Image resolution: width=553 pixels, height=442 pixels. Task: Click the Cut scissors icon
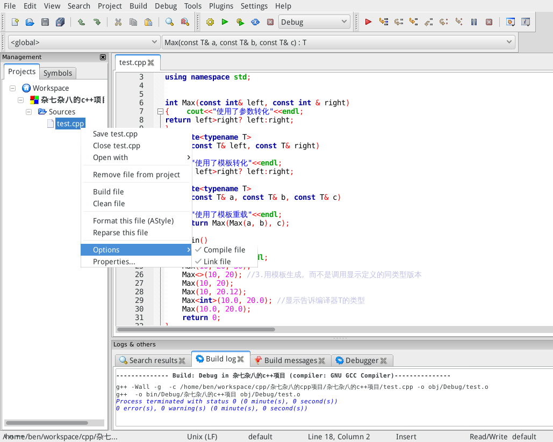[x=118, y=22]
